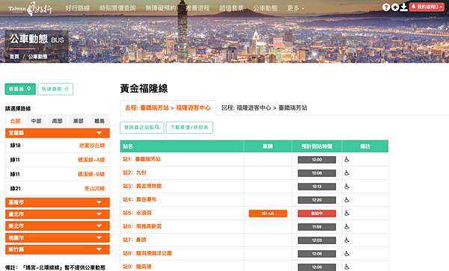Click the 查詢最近站點 search button

[141, 128]
